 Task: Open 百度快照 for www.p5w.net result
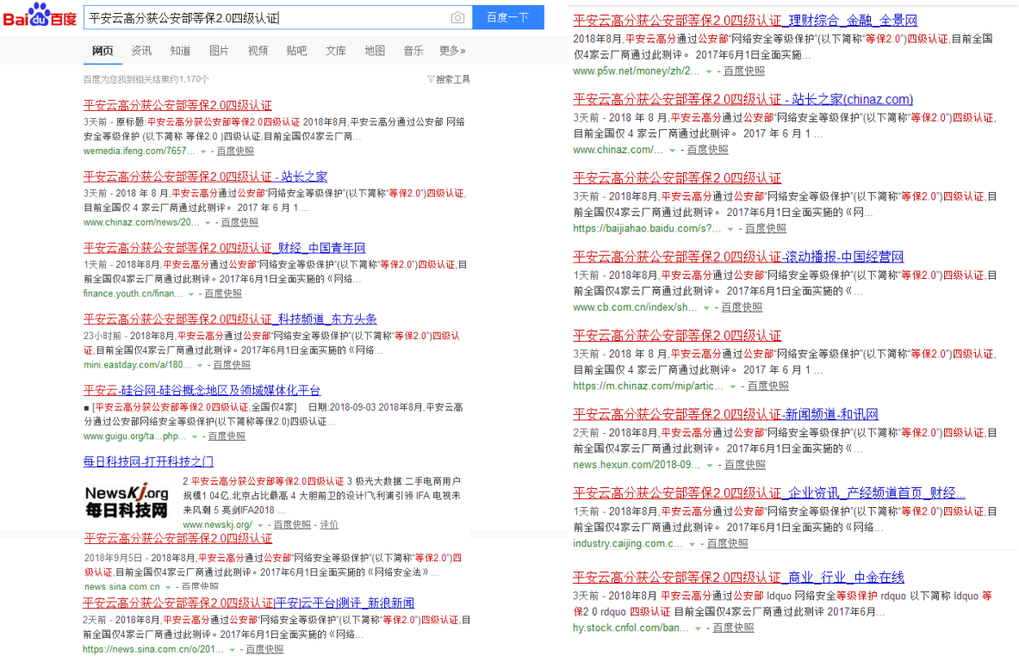click(744, 71)
